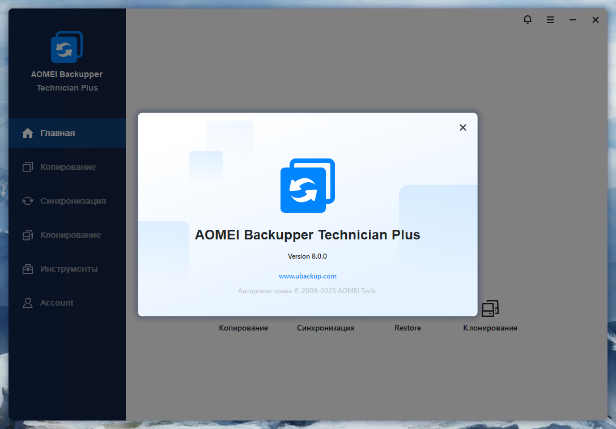Viewport: 616px width, 429px height.
Task: Click the AOMEI Backupper Technician Plus dialog title
Action: pos(308,235)
